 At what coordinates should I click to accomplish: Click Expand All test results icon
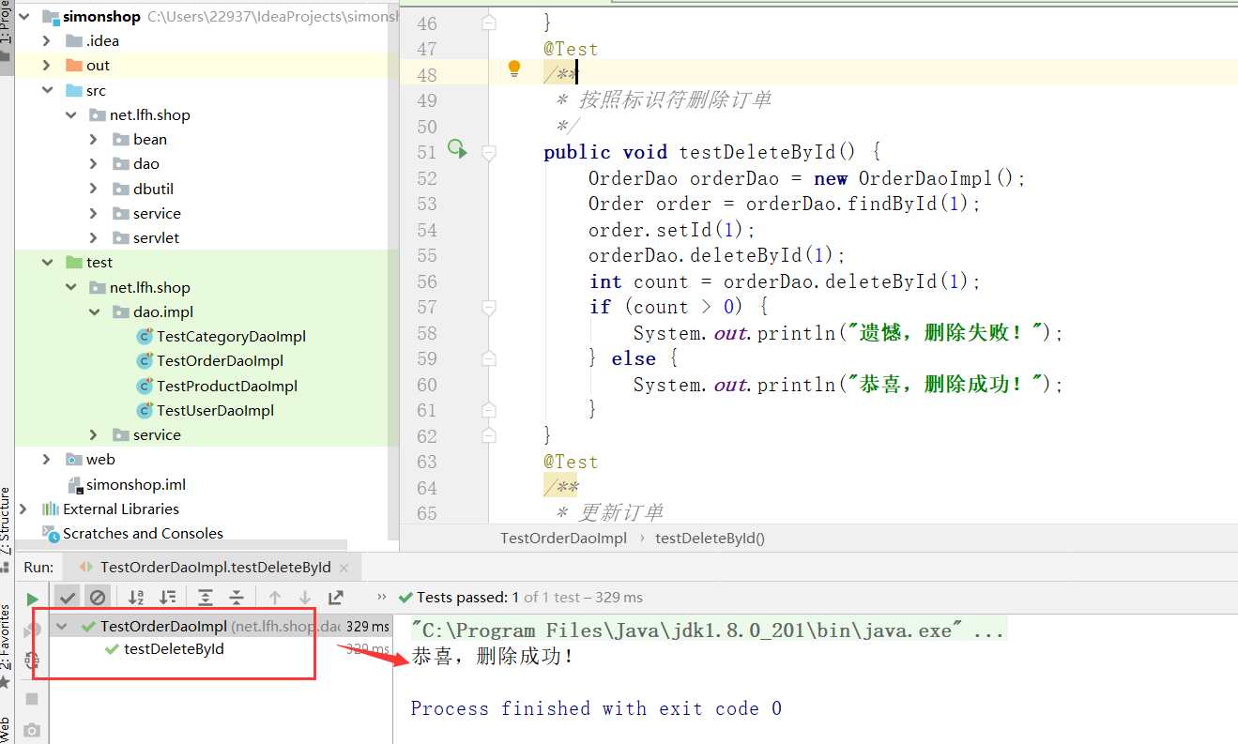pyautogui.click(x=206, y=597)
